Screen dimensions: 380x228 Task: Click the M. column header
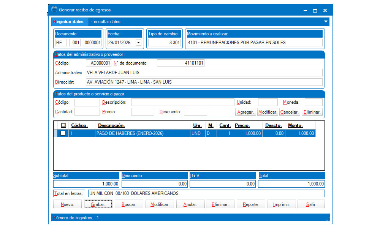pyautogui.click(x=211, y=125)
